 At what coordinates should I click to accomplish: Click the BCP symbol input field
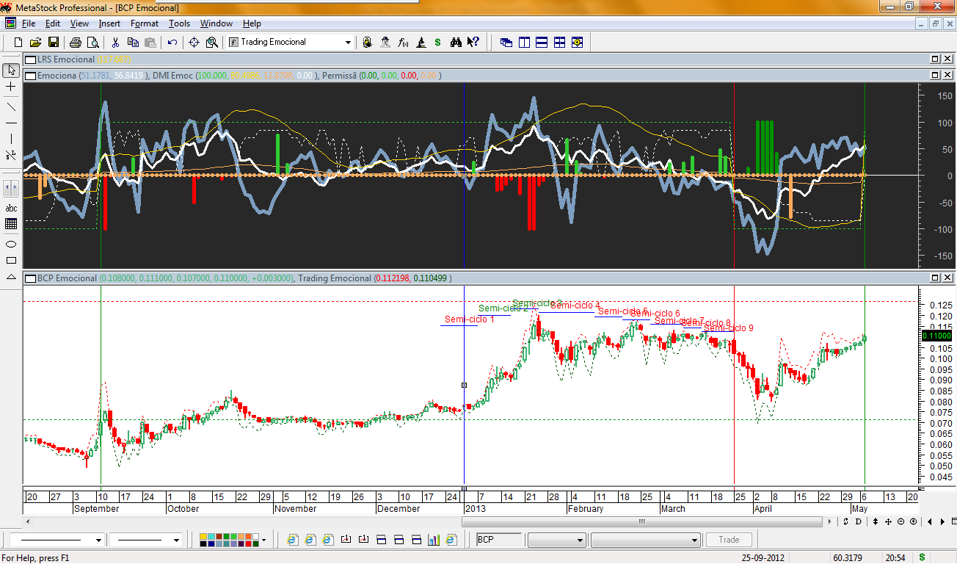[x=499, y=540]
